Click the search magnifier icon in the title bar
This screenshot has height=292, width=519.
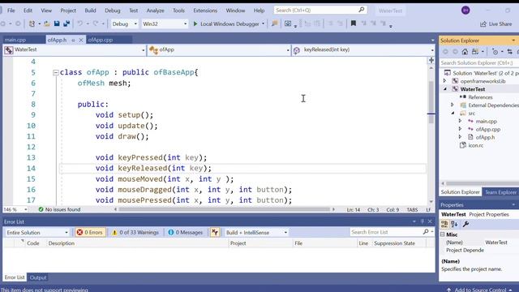pyautogui.click(x=362, y=10)
